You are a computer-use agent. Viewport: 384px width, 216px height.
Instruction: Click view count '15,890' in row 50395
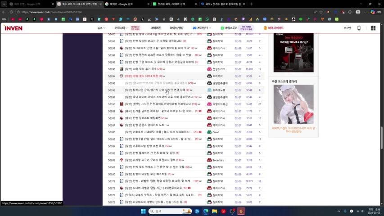pos(249,69)
